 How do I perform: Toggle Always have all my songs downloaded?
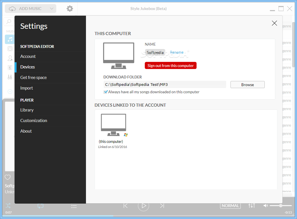click(x=105, y=92)
